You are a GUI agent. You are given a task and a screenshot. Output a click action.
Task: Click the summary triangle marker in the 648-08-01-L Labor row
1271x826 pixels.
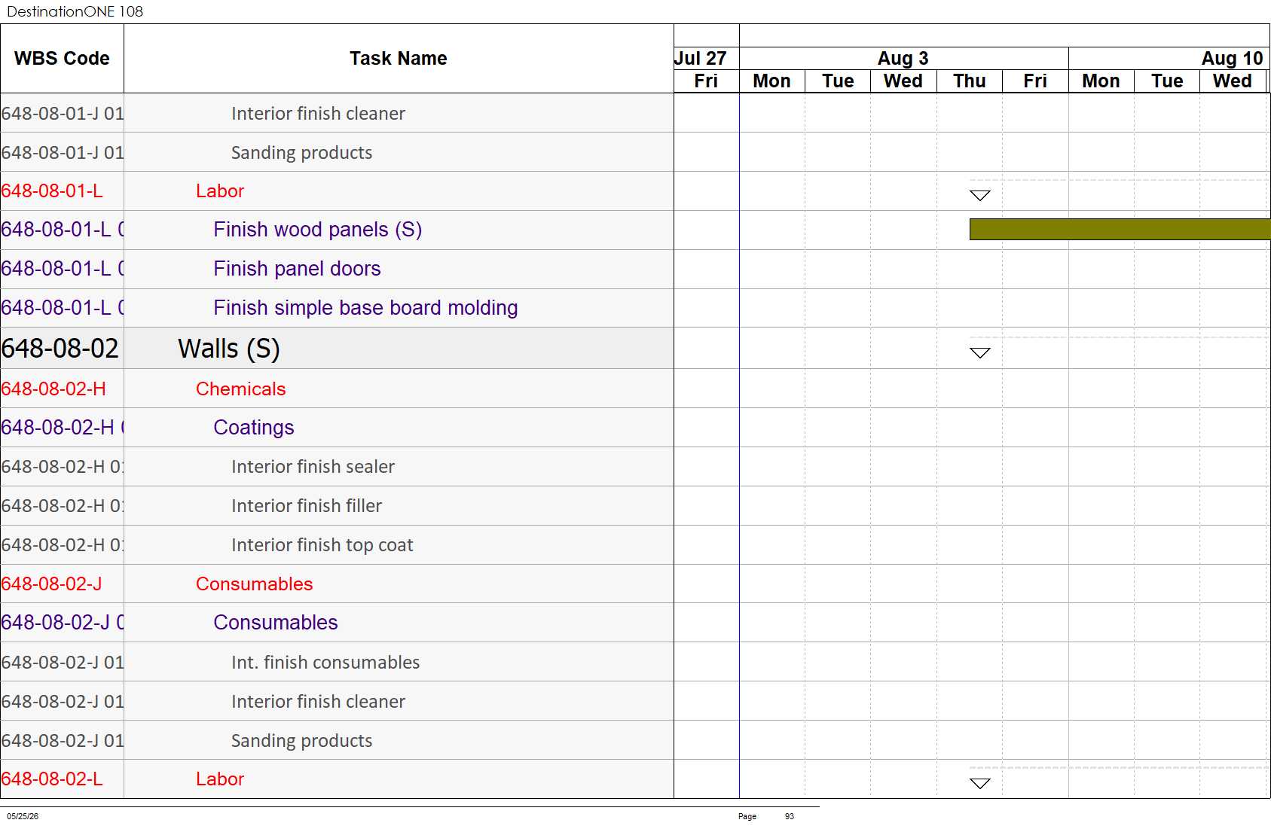pos(980,196)
